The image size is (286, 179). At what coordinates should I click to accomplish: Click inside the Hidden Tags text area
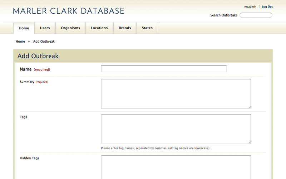[x=176, y=166]
